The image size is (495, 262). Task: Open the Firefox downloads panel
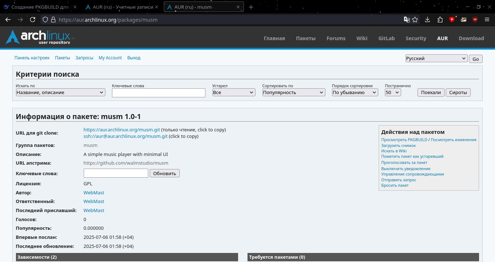click(x=428, y=20)
